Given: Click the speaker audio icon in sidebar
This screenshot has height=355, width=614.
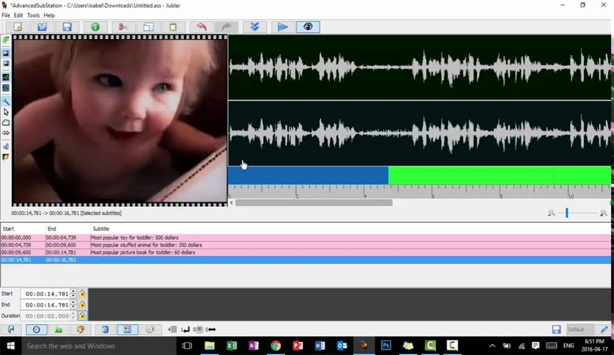Looking at the screenshot, I should point(6,147).
